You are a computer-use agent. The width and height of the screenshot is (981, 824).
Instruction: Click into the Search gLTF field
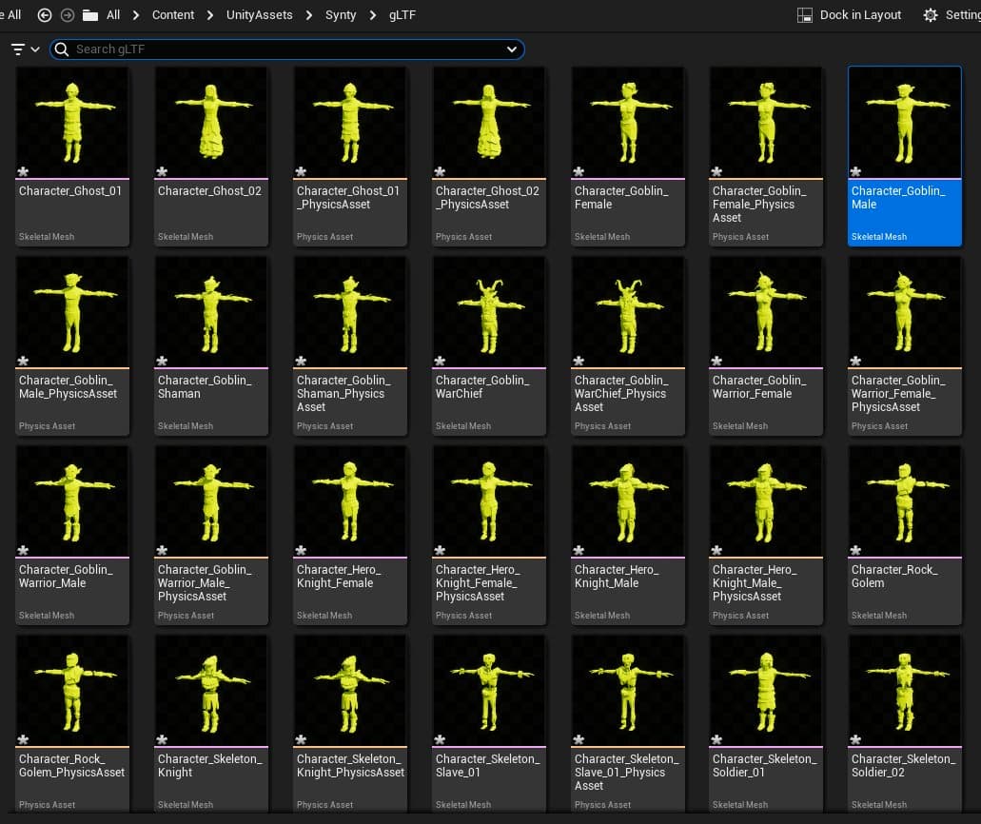[285, 49]
